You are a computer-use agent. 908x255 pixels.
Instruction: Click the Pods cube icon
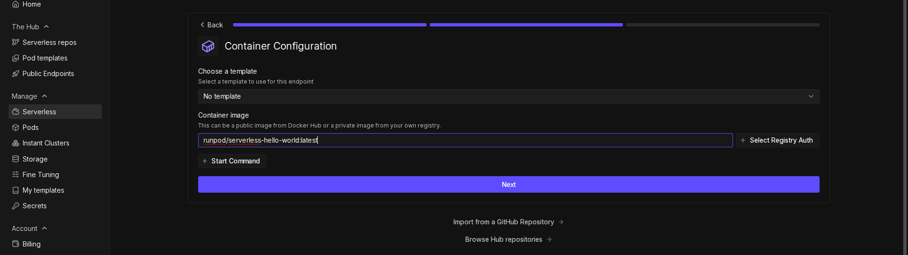(x=16, y=127)
